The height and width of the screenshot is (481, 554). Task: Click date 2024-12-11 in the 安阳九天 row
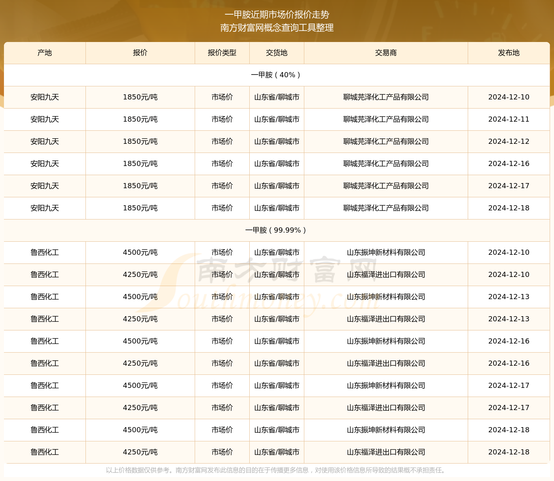click(x=509, y=119)
